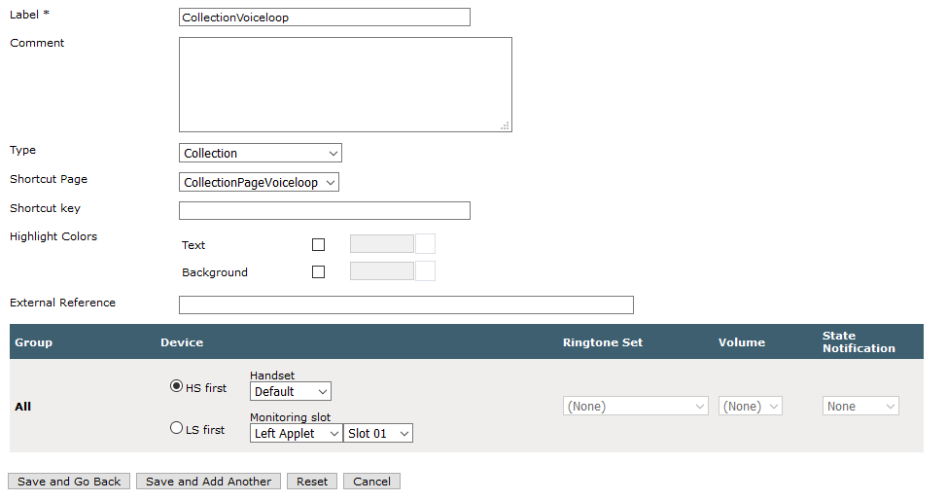Click the Cancel button

click(371, 482)
